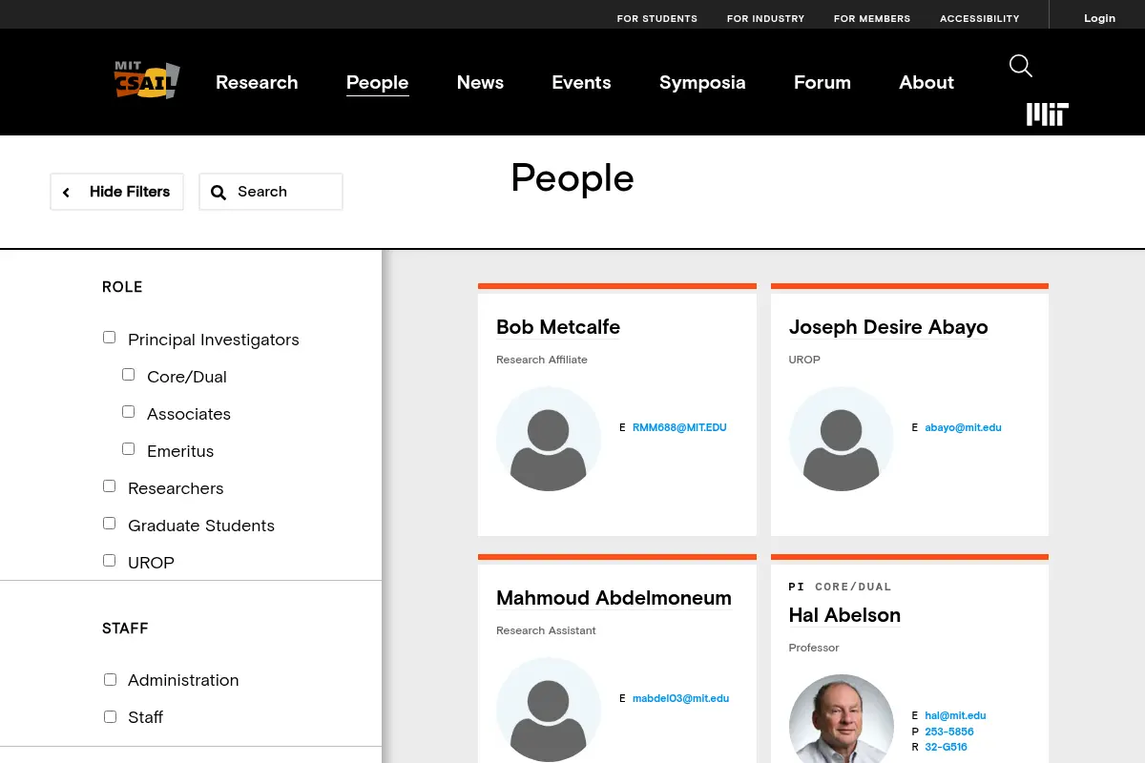
Task: Go to For Students link
Action: 656,18
